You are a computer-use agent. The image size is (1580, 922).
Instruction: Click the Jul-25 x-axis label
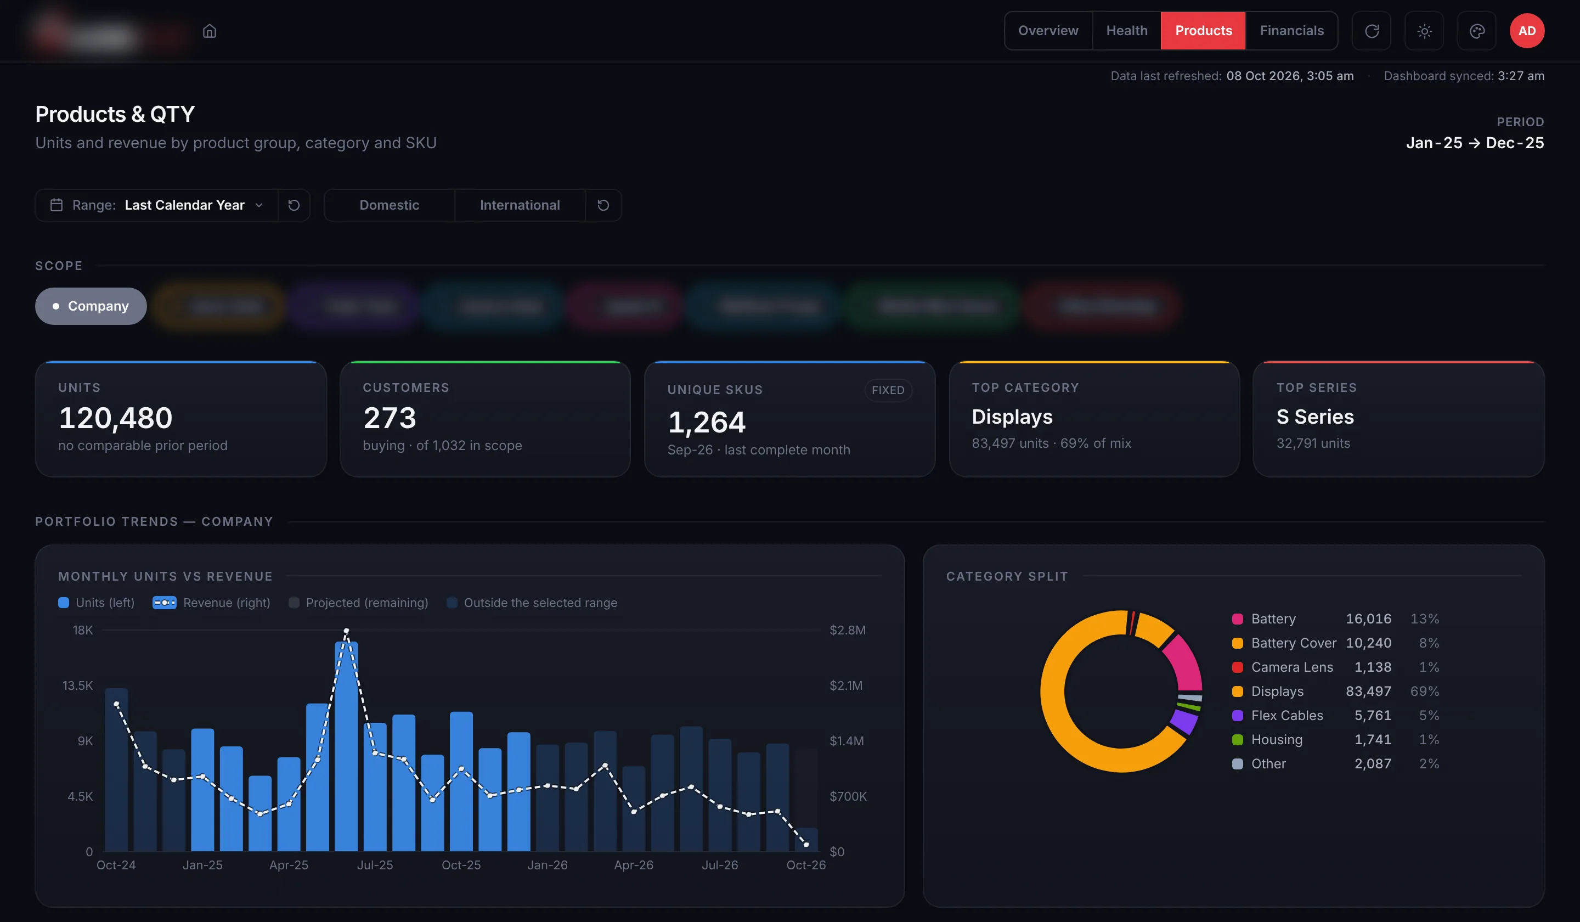click(375, 865)
